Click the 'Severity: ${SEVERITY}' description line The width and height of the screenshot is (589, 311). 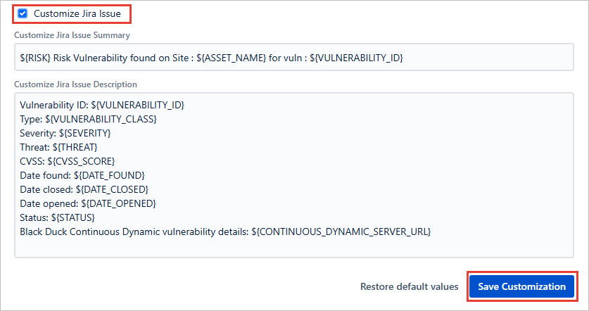(x=65, y=133)
